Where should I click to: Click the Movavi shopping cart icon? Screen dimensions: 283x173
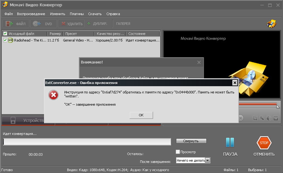[x=271, y=24]
